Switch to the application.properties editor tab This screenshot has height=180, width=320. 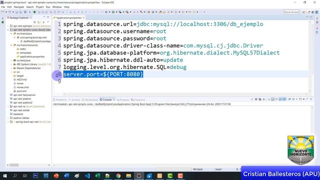pyautogui.click(x=69, y=18)
